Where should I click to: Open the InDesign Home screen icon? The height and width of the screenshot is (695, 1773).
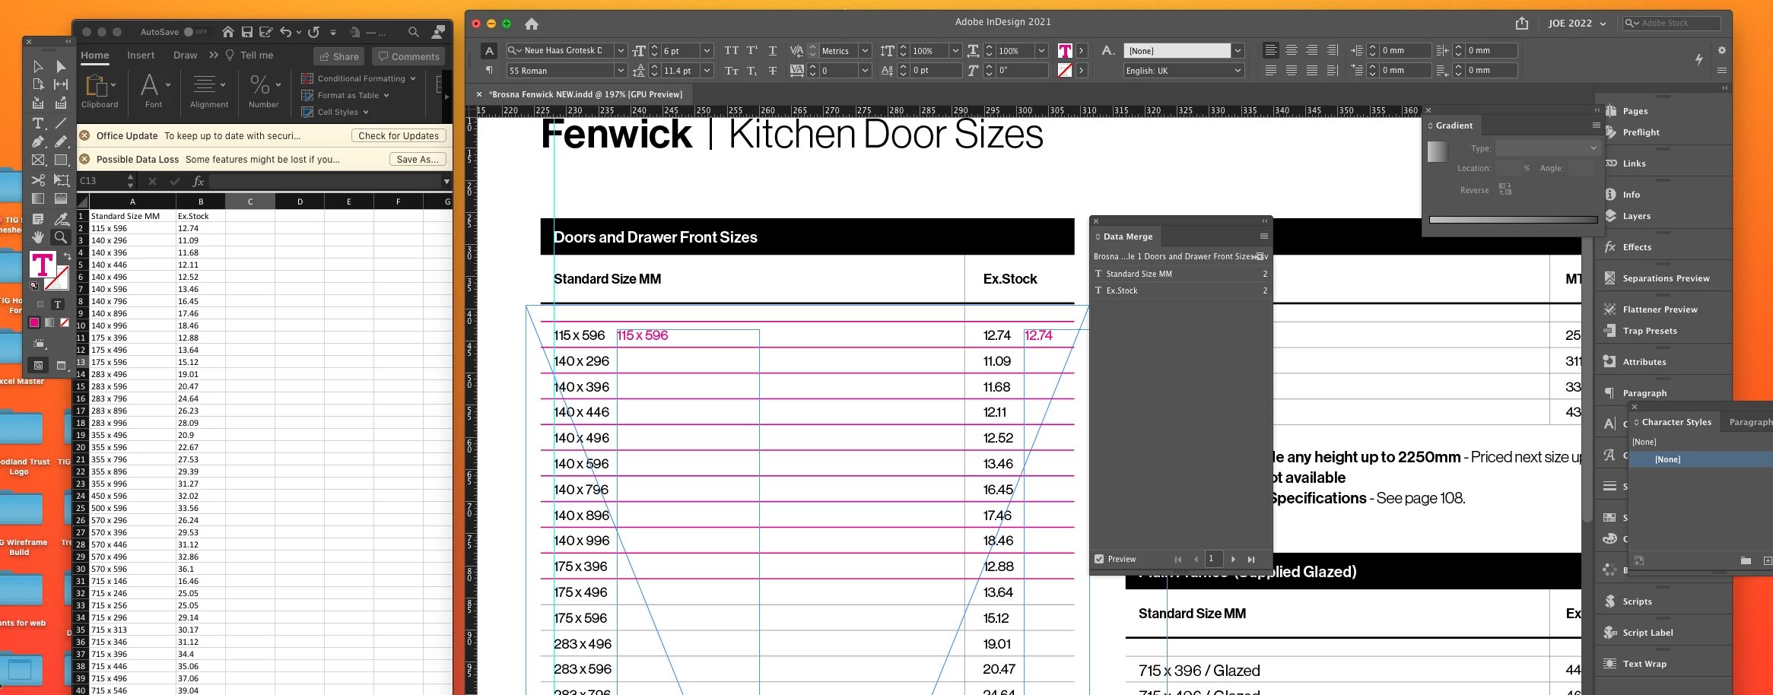click(532, 24)
